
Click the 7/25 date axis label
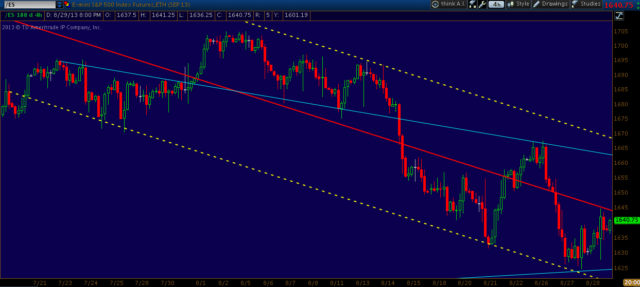(116, 283)
